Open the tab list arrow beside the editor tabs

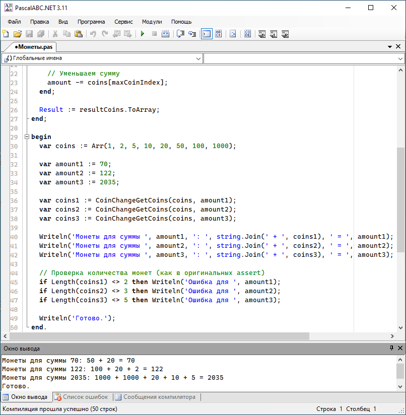(389, 46)
